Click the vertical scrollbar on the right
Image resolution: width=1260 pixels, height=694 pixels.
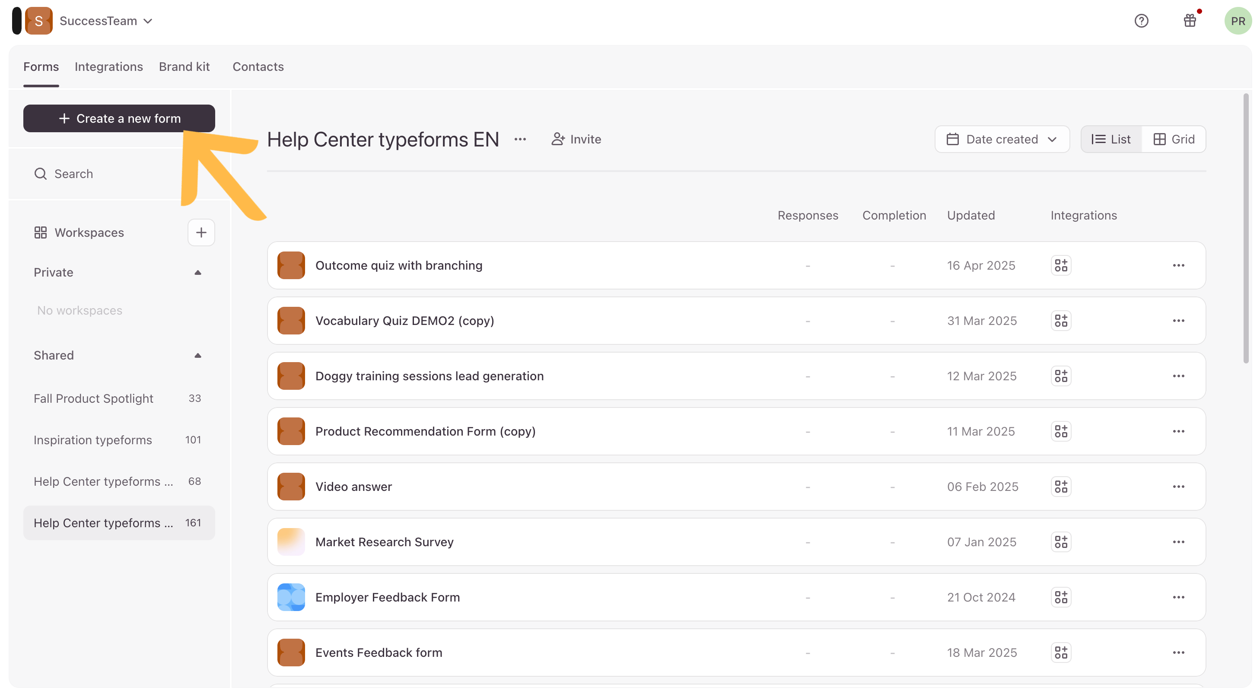point(1245,229)
